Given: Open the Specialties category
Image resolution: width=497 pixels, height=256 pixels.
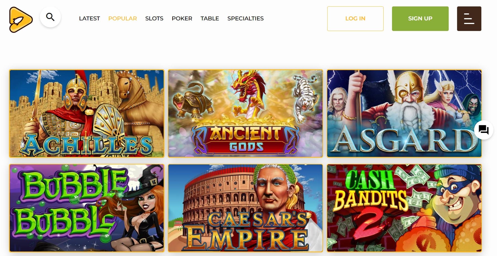Looking at the screenshot, I should tap(245, 18).
